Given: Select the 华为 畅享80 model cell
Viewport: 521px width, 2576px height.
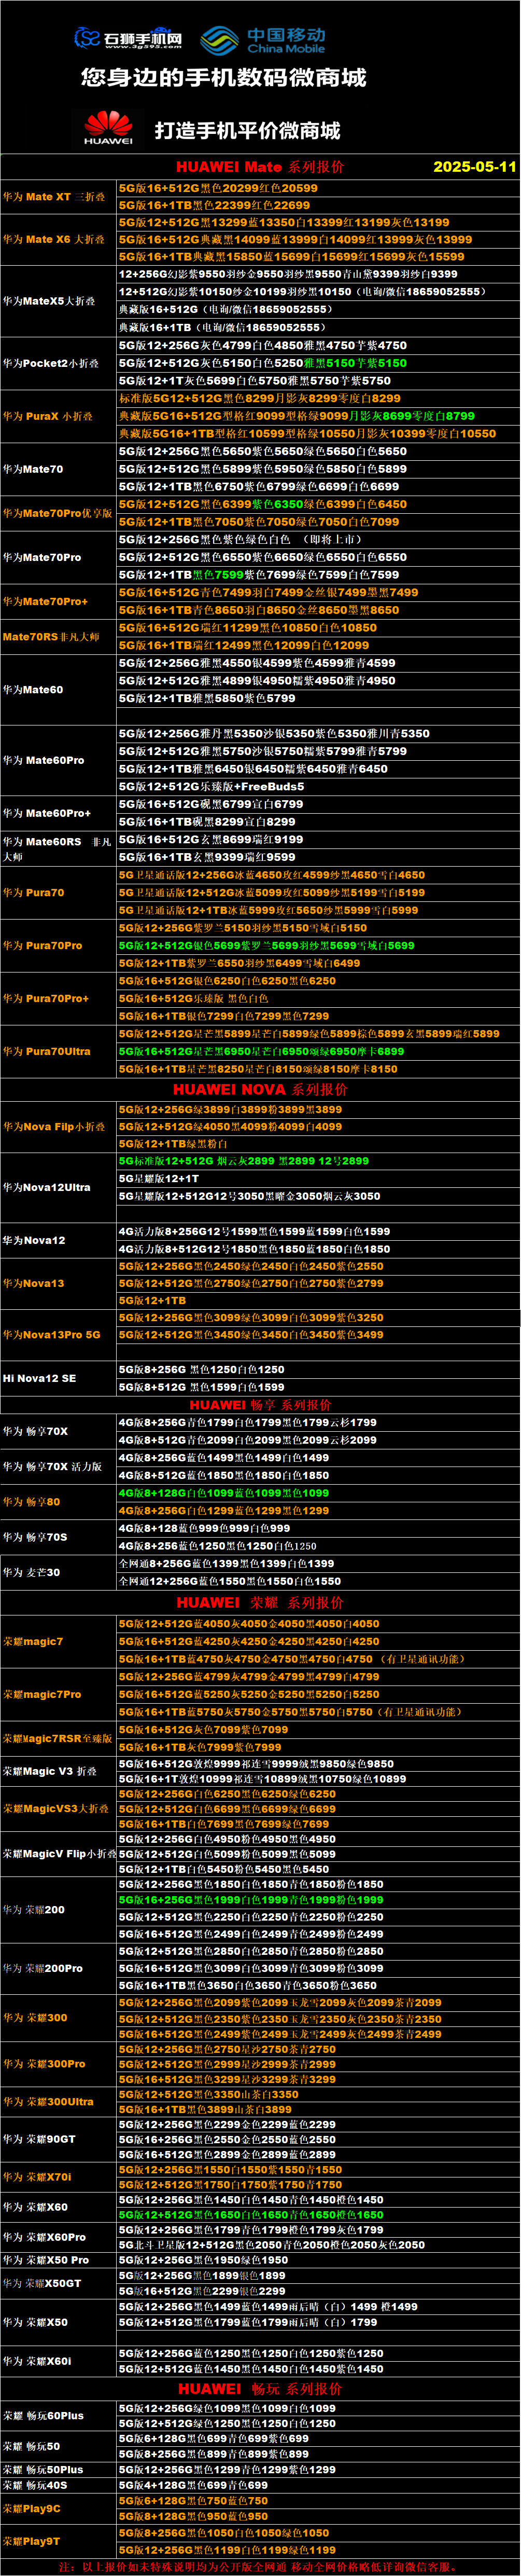Looking at the screenshot, I should pos(58,1502).
